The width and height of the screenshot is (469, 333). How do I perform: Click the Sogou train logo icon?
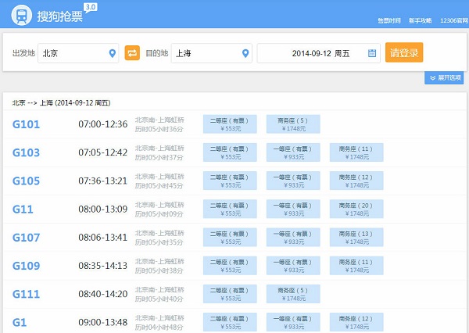pos(22,15)
